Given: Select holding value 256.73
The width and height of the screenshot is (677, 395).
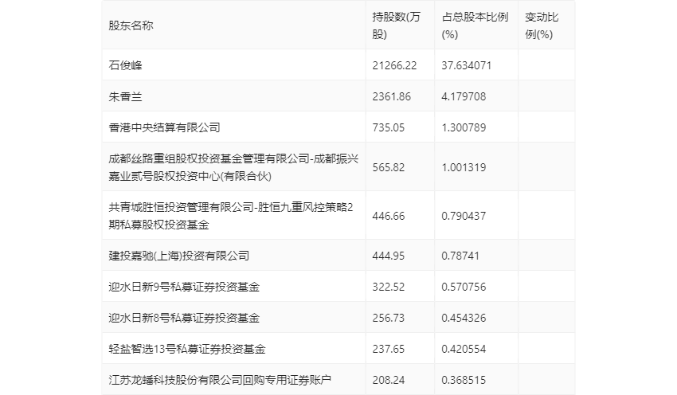Looking at the screenshot, I should [389, 319].
